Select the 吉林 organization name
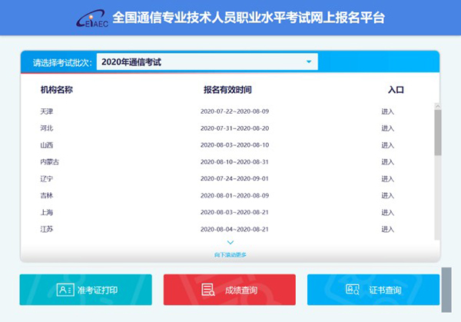 (x=47, y=195)
